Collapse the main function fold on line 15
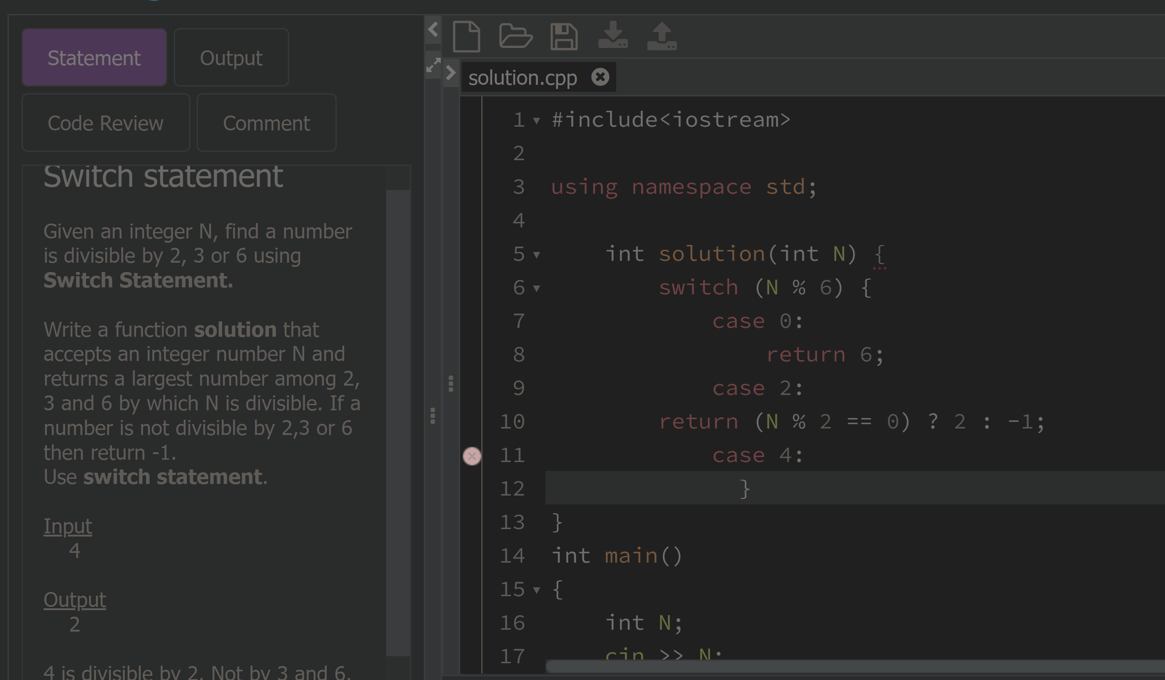The image size is (1165, 680). (537, 589)
